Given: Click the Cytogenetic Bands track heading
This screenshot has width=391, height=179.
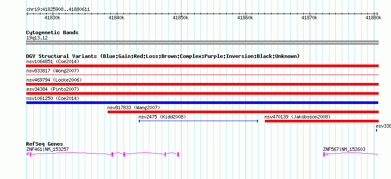Looking at the screenshot, I should tap(52, 32).
